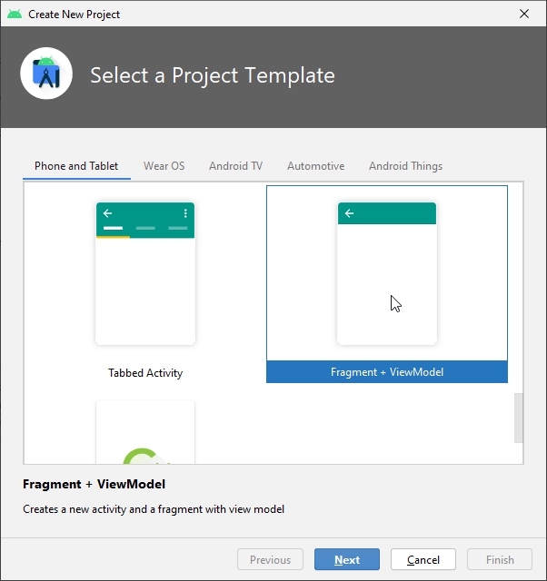Click the back arrow in Fragment + ViewModel preview
The width and height of the screenshot is (547, 581).
tap(349, 213)
